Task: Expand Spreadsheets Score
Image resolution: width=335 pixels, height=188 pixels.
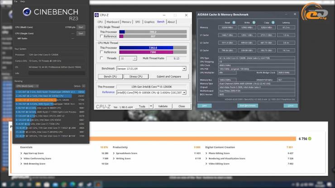Action: (x=114, y=153)
